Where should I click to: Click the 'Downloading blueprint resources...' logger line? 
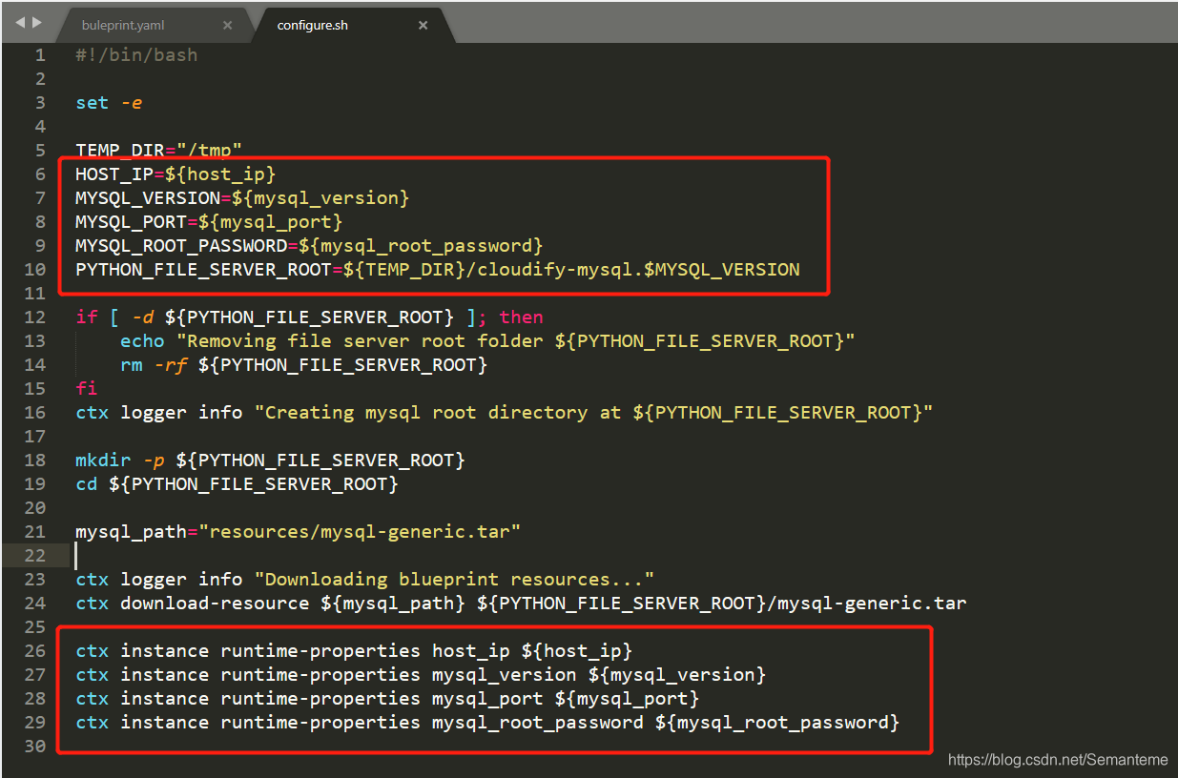click(x=364, y=580)
